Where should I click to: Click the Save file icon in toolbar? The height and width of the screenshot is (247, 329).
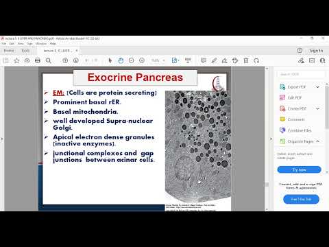coord(6,60)
